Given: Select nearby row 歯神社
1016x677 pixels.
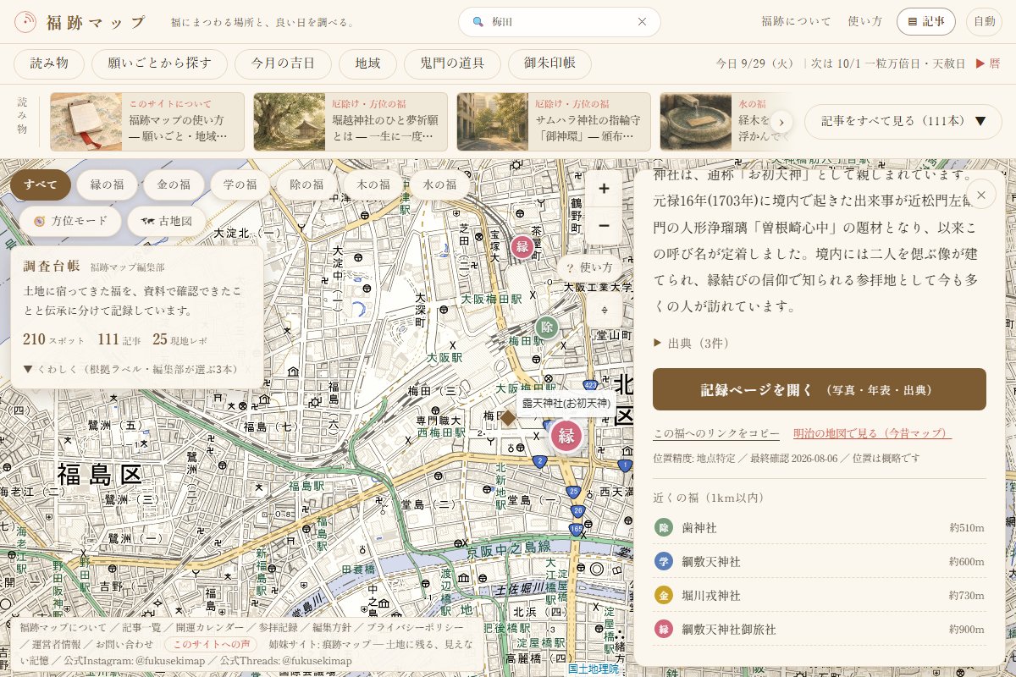Looking at the screenshot, I should coord(820,527).
